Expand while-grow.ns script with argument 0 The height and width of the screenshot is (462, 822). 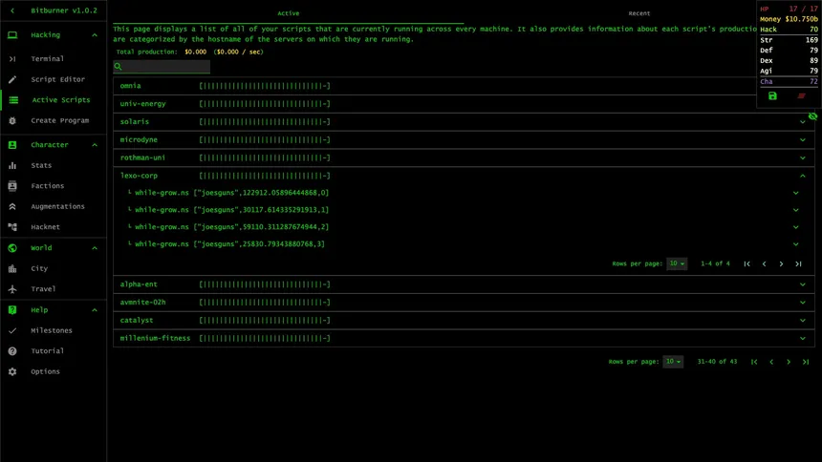(796, 193)
